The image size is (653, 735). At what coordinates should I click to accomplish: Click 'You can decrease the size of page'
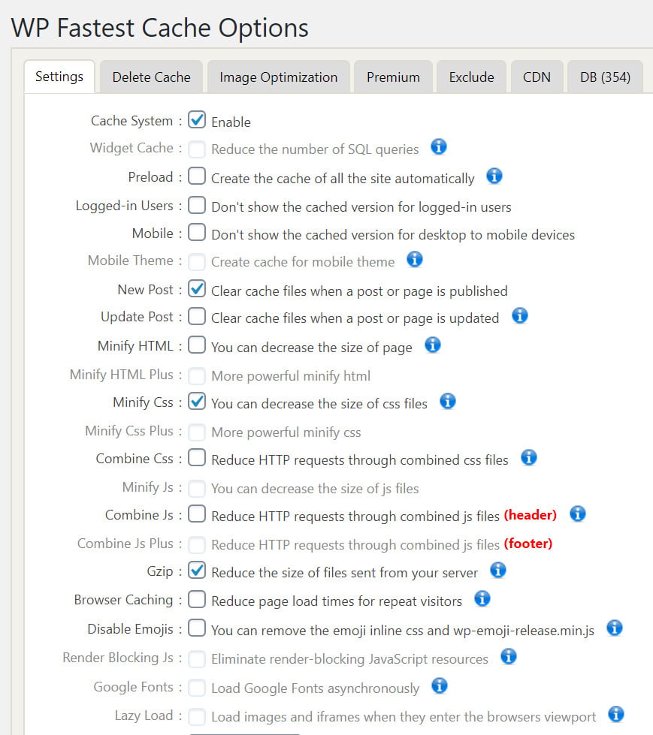click(x=312, y=348)
